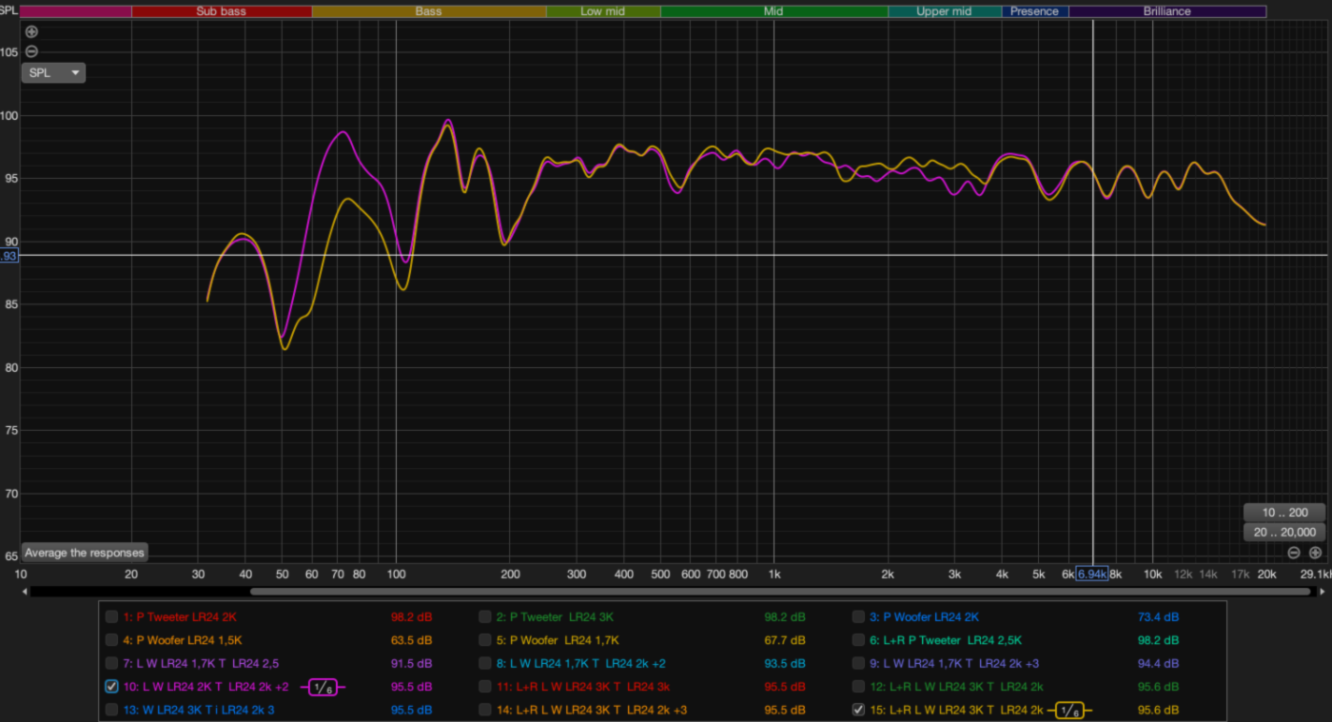Zoom in vertical axis with top-left plus
The width and height of the screenshot is (1332, 722).
click(31, 31)
